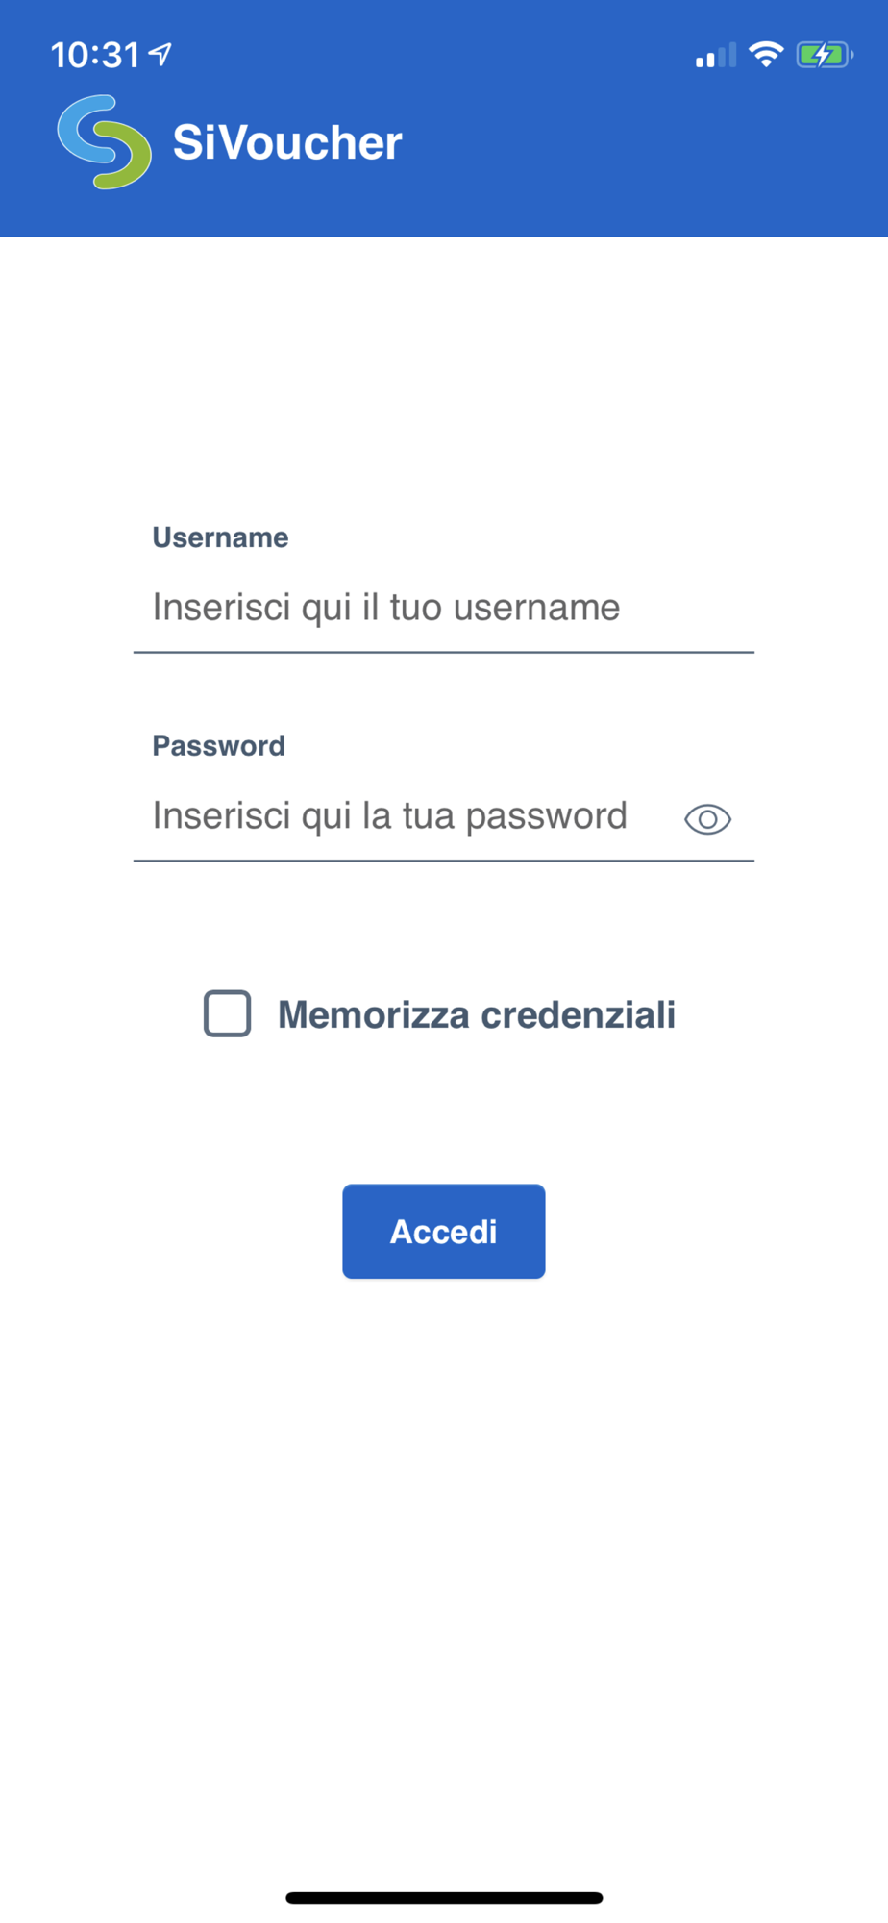Show password using the eye icon
Image resolution: width=888 pixels, height=1923 pixels.
[x=708, y=819]
